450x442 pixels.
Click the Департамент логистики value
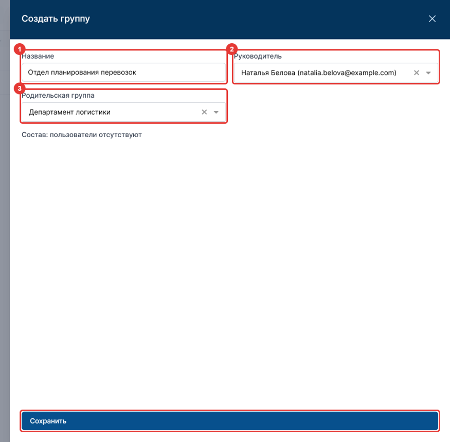point(69,112)
